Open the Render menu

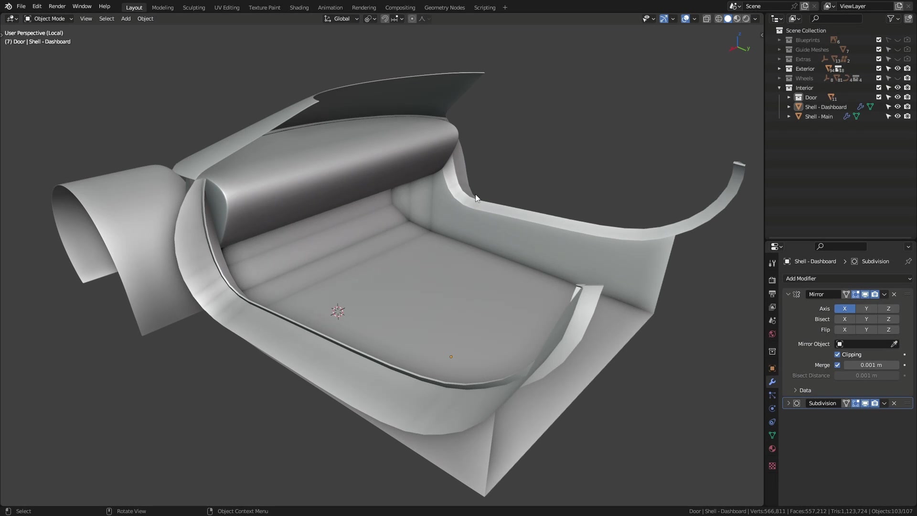tap(57, 6)
